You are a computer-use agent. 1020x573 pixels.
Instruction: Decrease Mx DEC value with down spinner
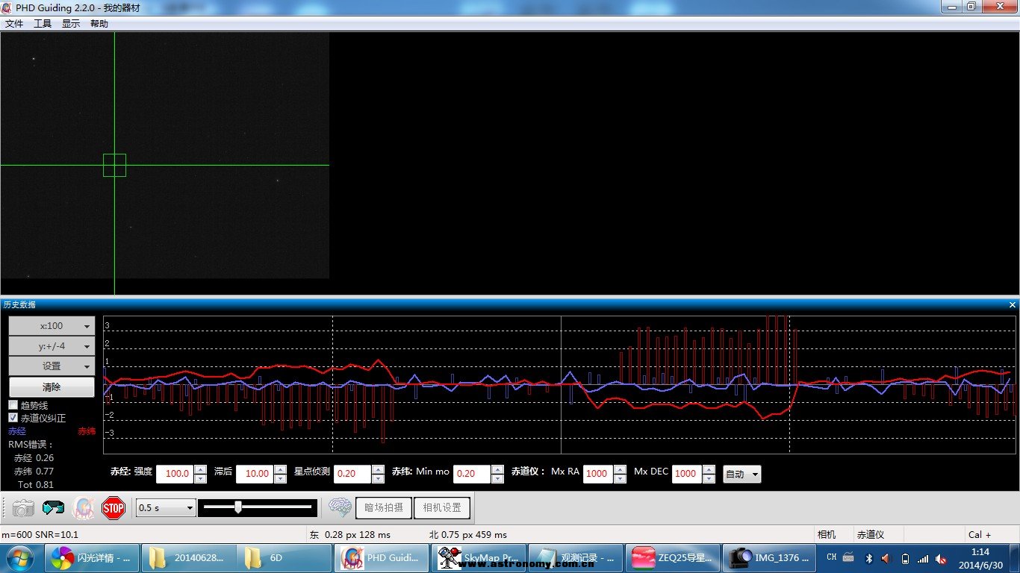709,479
